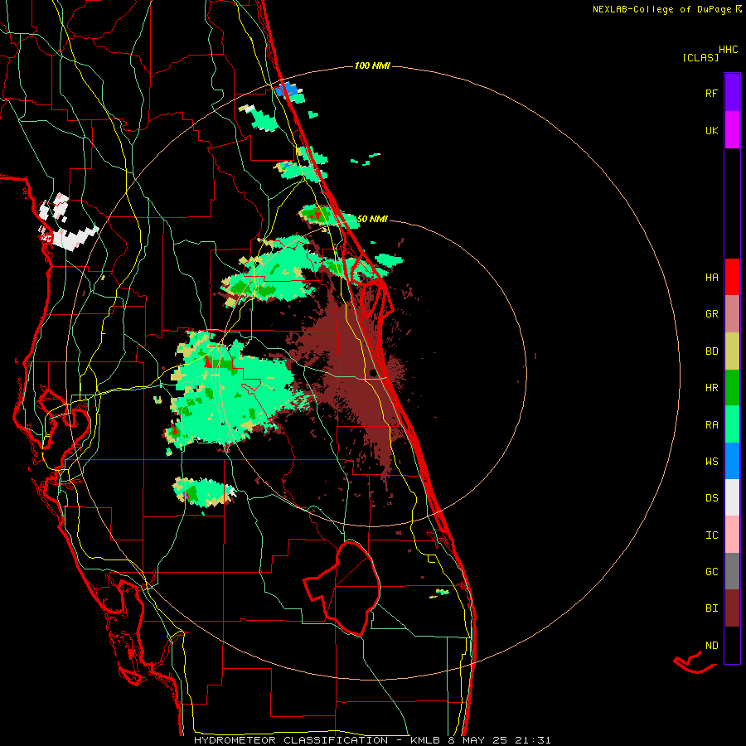Click the BD legend label
746x746 pixels.
(711, 351)
